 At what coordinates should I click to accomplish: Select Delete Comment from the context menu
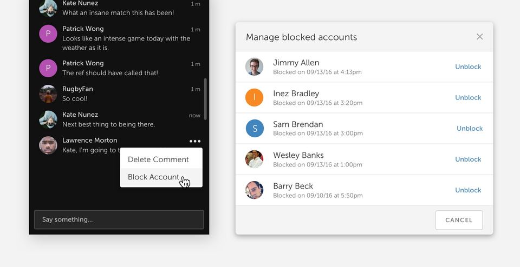(158, 159)
